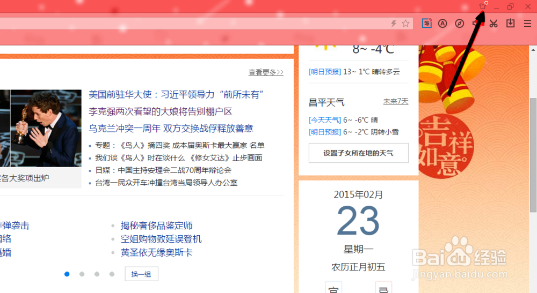Click the vertical scrollbar thumb

click(x=533, y=155)
